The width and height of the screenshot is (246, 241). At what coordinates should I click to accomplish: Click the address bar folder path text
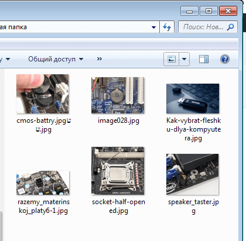coord(13,27)
